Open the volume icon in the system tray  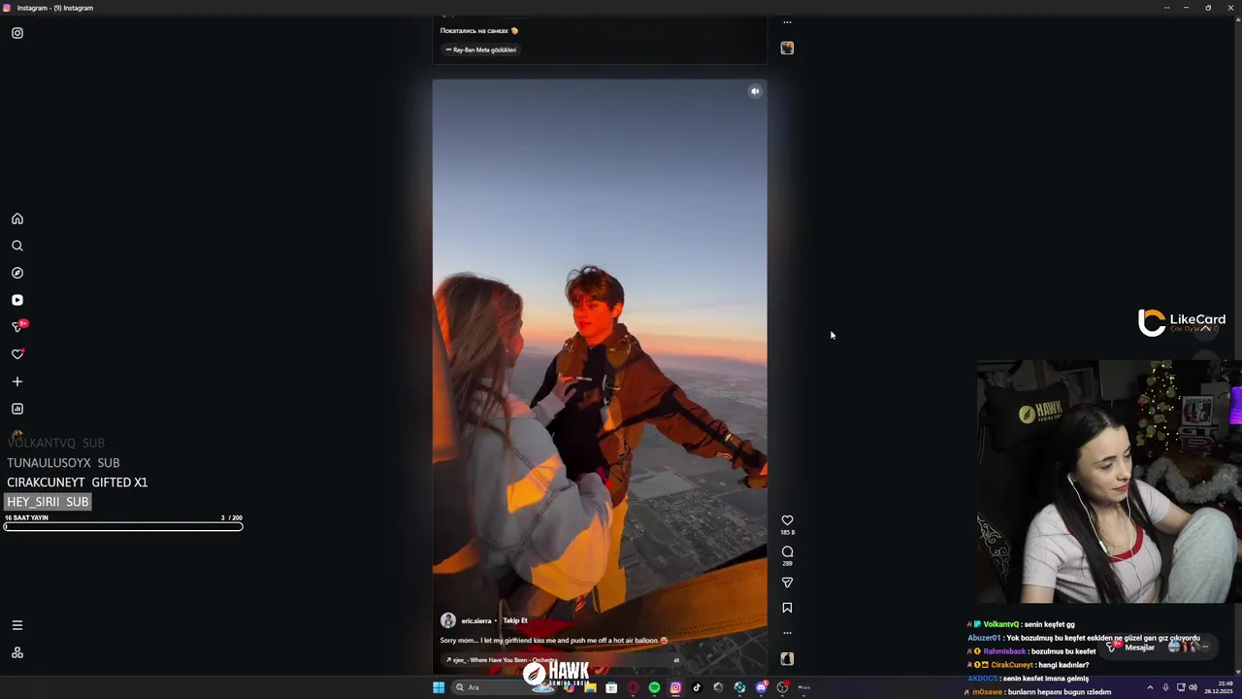pyautogui.click(x=1193, y=687)
